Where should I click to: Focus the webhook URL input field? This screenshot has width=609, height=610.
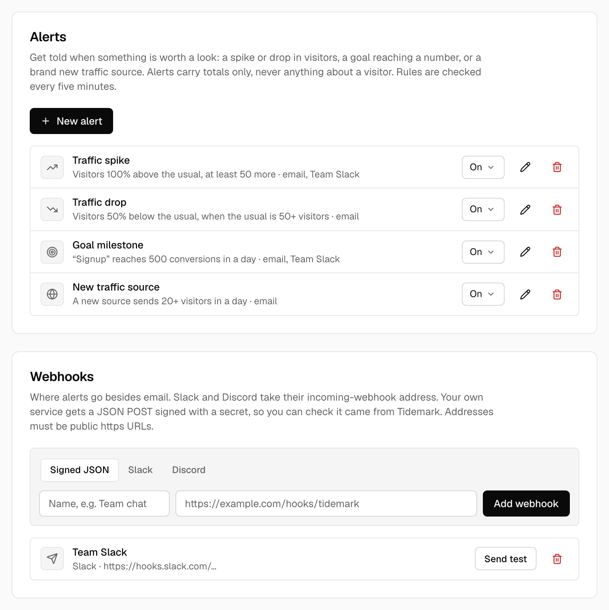pyautogui.click(x=326, y=504)
